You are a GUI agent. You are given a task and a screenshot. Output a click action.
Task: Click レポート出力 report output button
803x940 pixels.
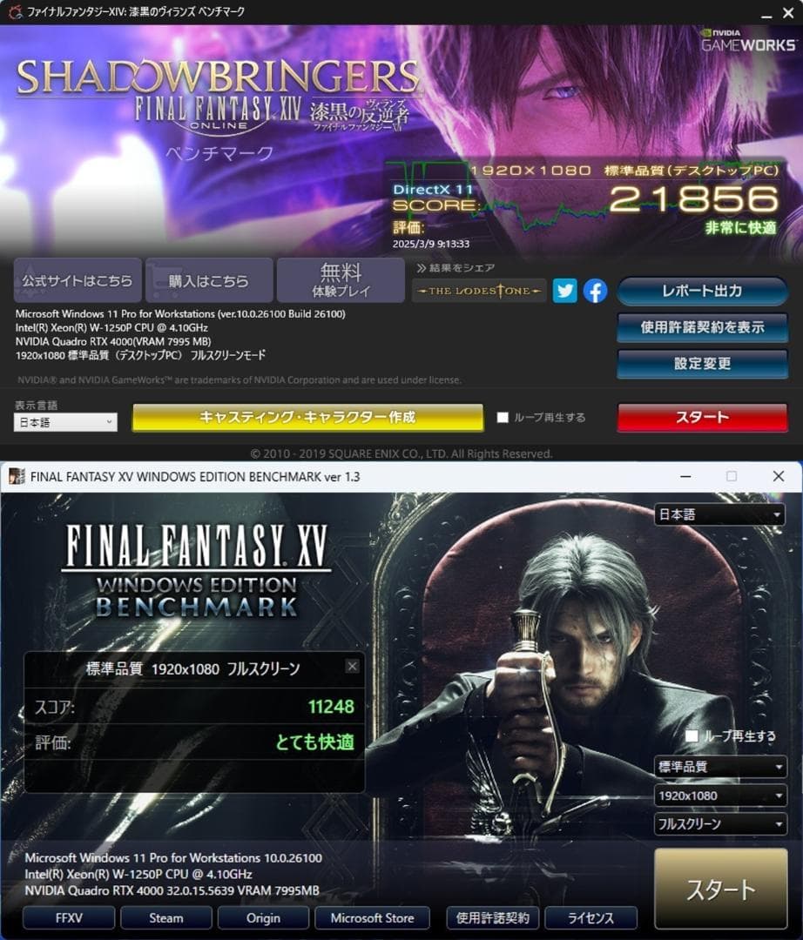point(702,292)
